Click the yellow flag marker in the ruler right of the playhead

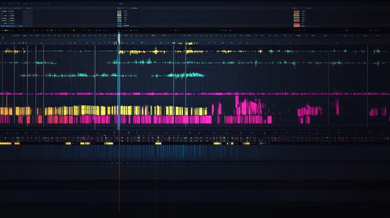tap(189, 44)
